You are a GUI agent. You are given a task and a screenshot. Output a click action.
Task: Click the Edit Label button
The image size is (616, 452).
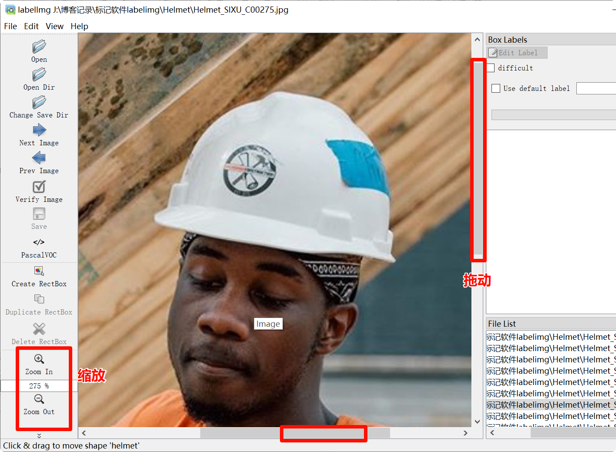coord(517,53)
